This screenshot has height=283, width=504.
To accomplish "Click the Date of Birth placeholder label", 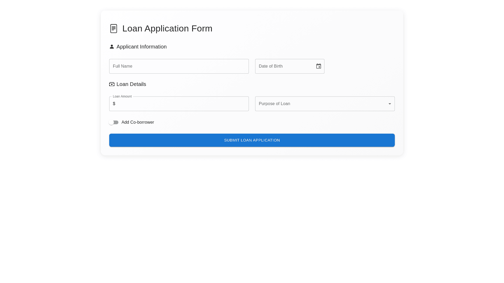I will click(x=271, y=66).
